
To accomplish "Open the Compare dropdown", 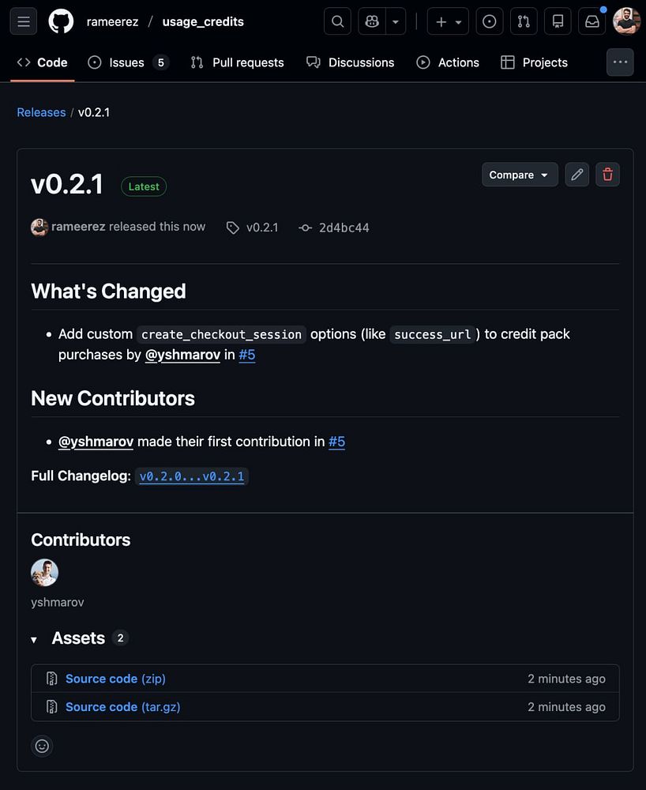I will click(x=520, y=175).
